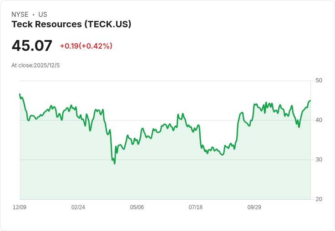
Task: Select the 09/29 date axis label
Action: (x=254, y=207)
